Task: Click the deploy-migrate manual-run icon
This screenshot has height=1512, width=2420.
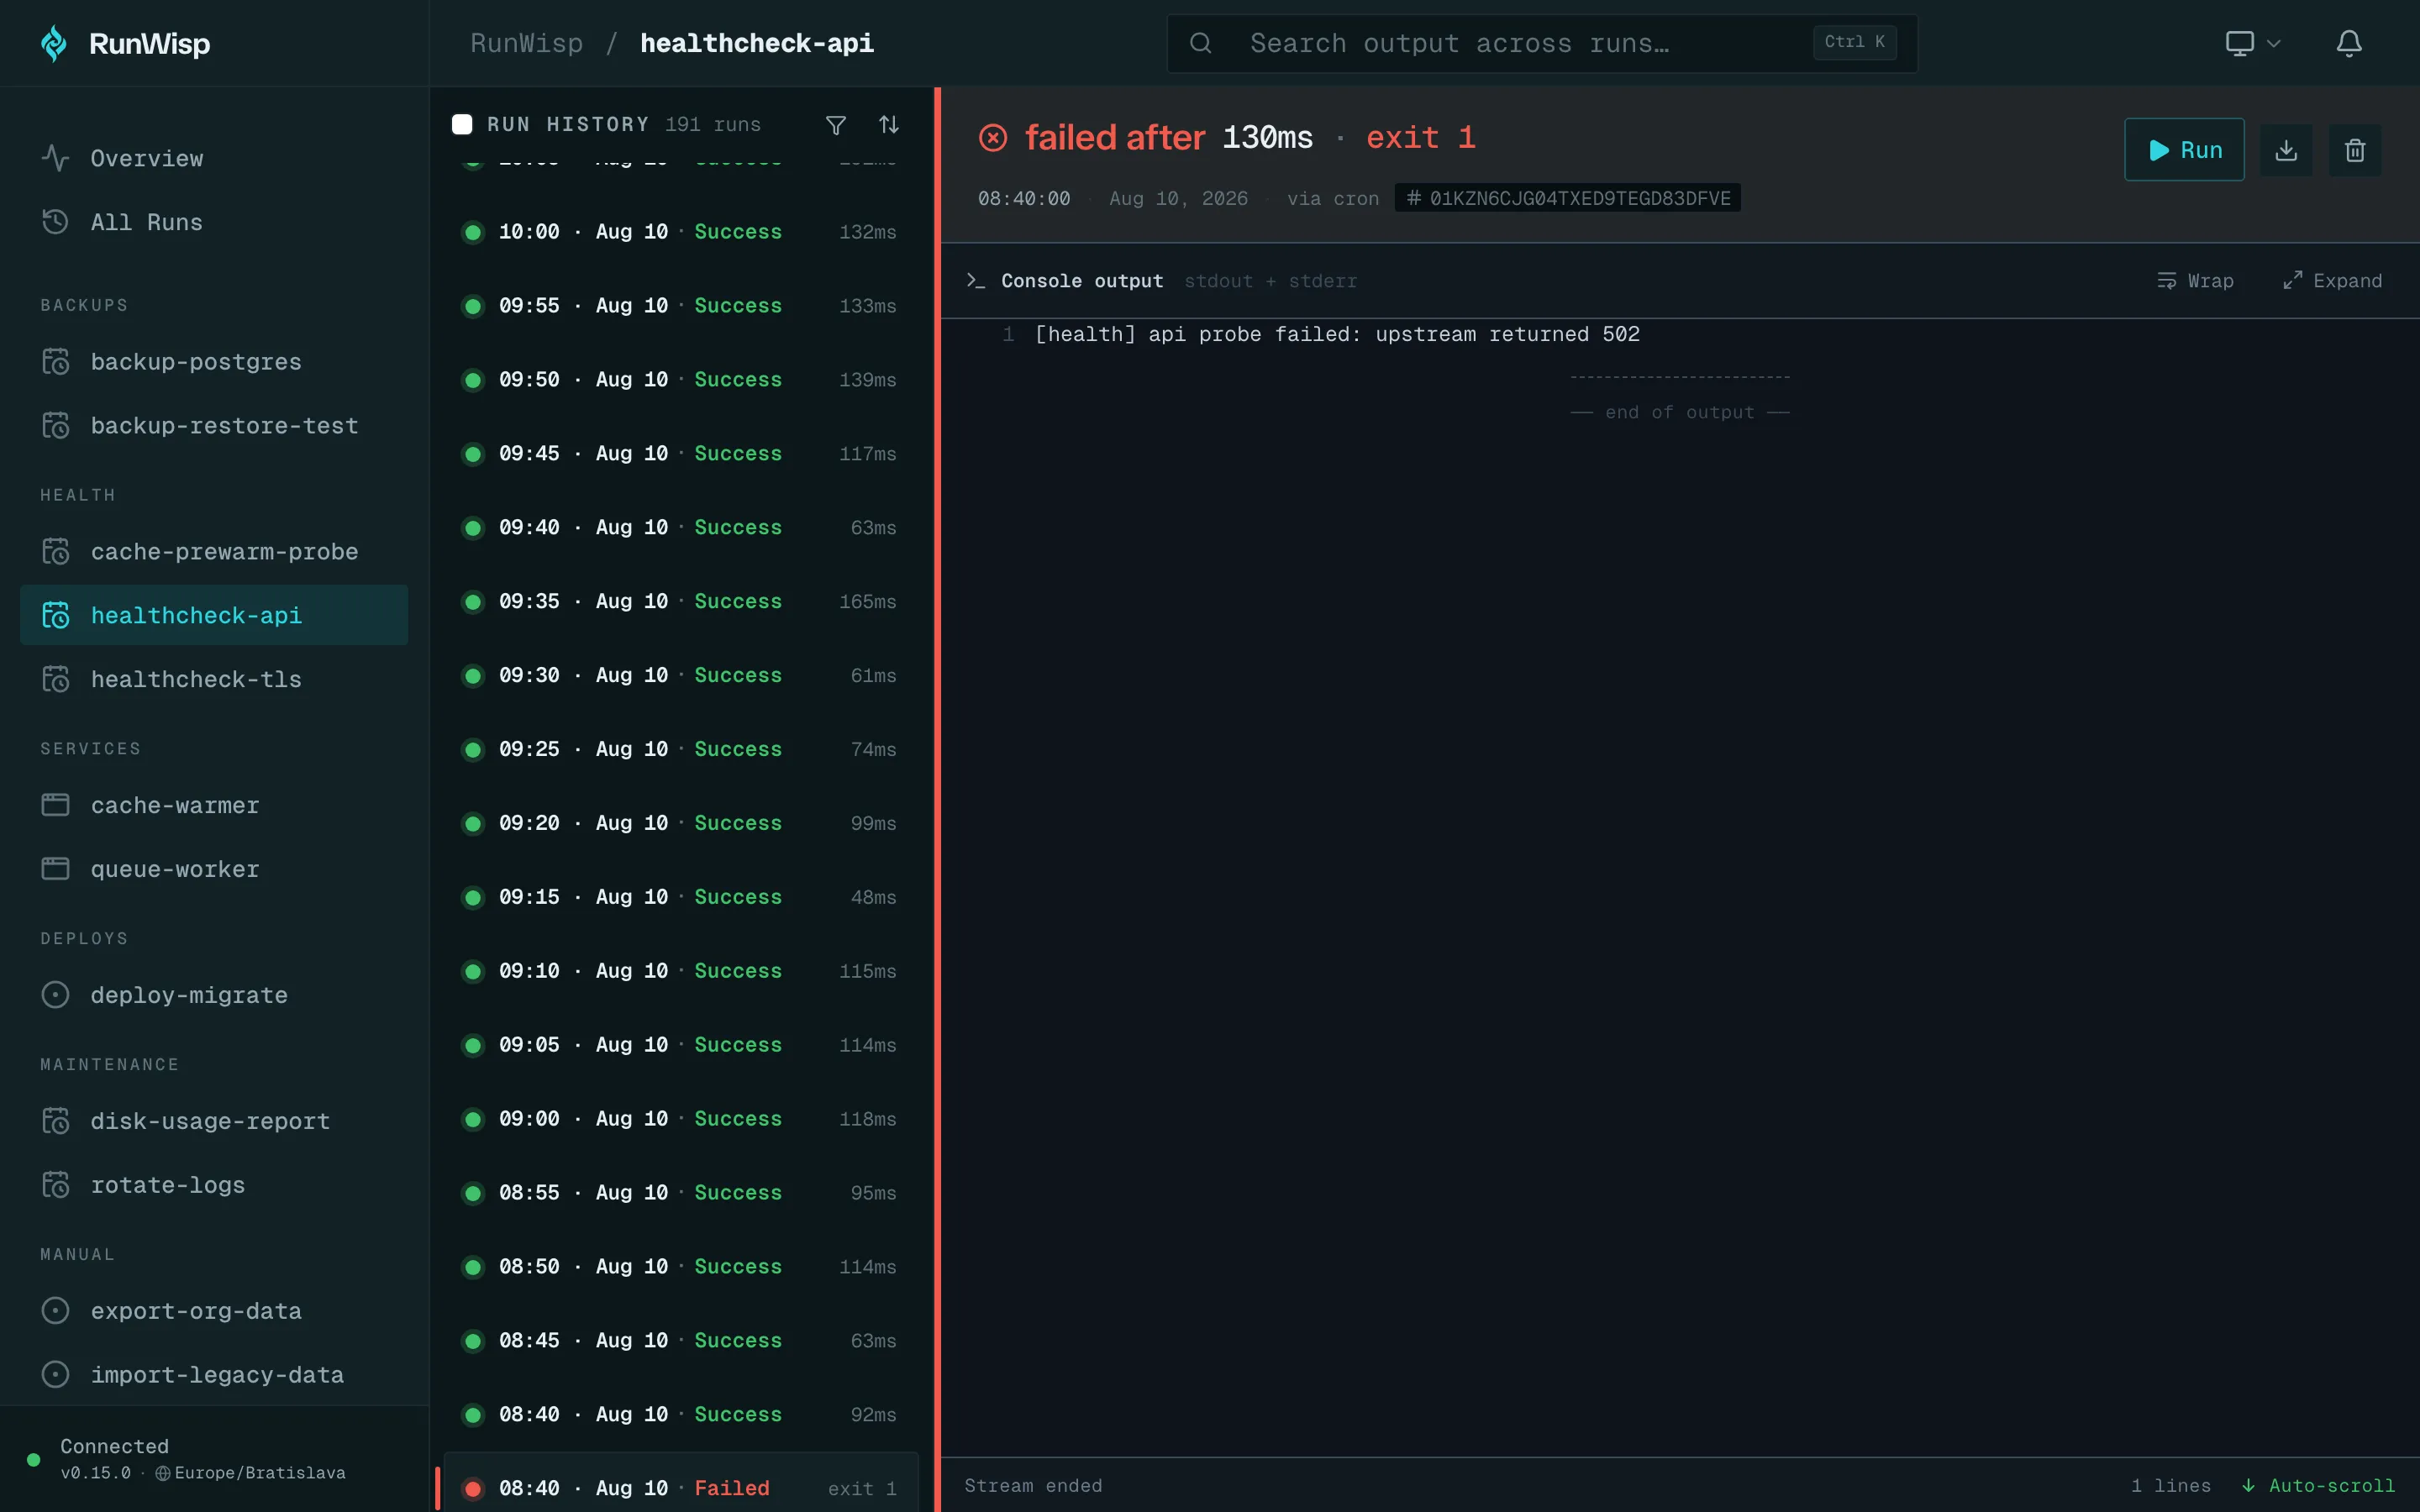Action: coord(55,995)
